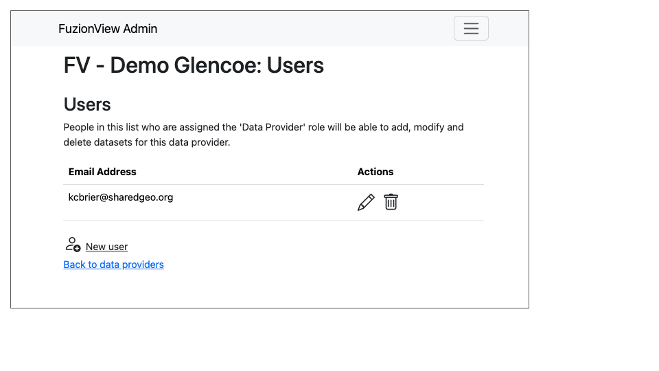Screen dimensions: 659x371
Task: Edit user kcbrier@sharedgeo.org with pencil icon
Action: pos(366,202)
